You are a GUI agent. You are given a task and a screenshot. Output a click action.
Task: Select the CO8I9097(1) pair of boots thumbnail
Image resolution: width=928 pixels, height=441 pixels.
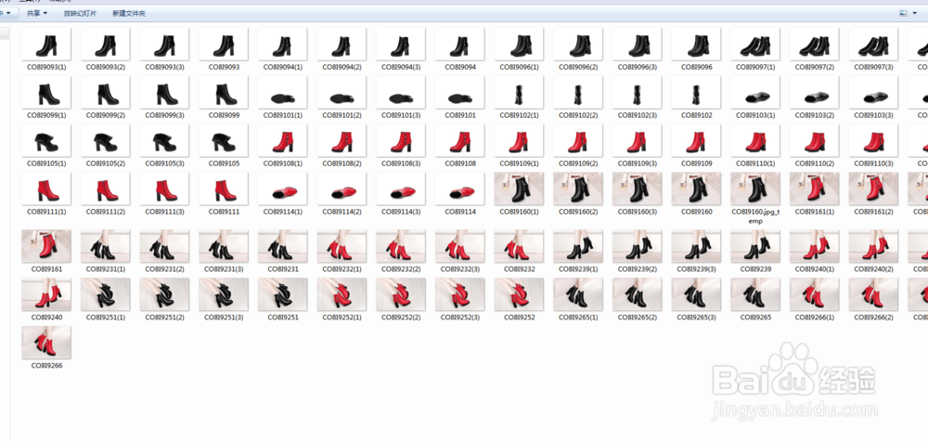(x=755, y=45)
